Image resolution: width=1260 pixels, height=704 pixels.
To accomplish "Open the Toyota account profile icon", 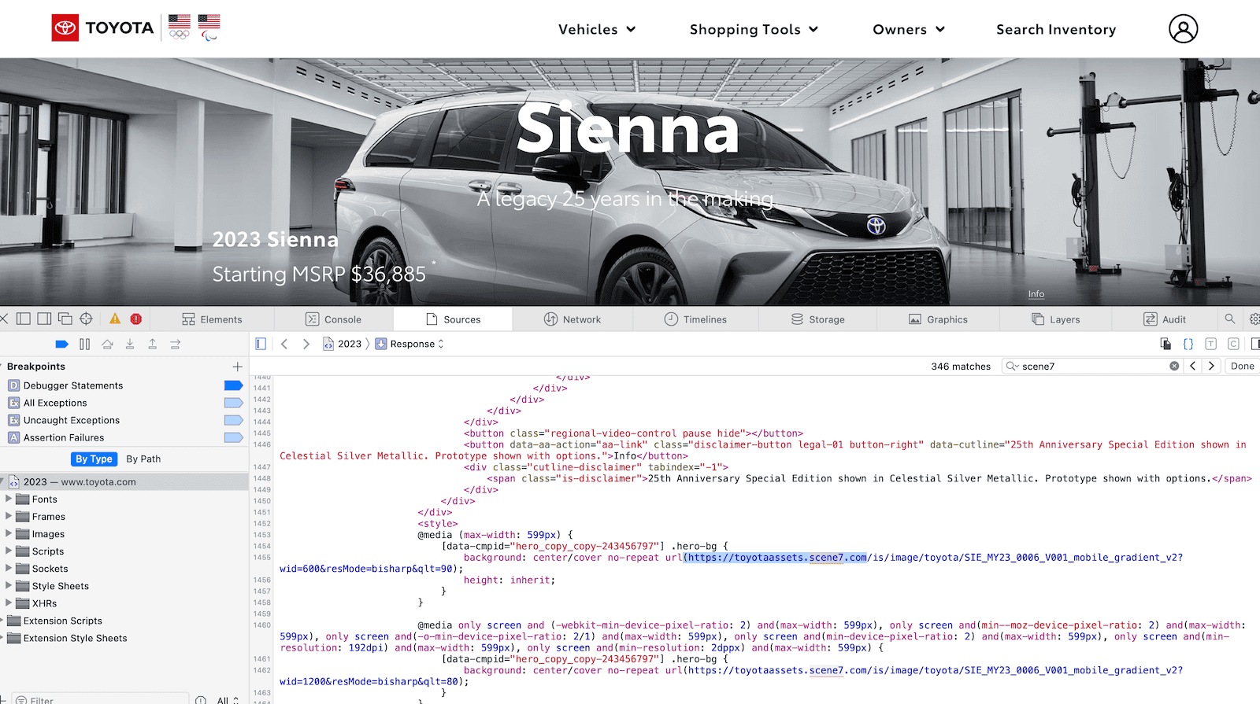I will 1183,29.
